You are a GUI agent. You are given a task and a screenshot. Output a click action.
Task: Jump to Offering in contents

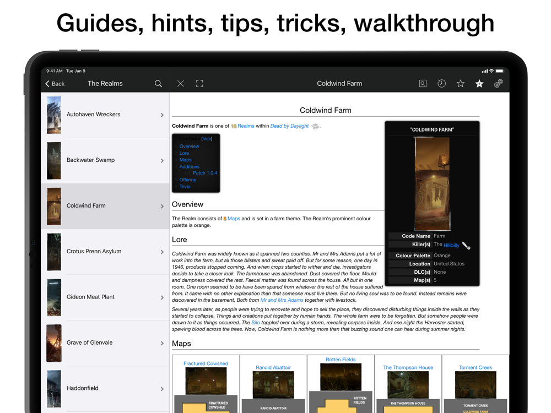pos(188,180)
